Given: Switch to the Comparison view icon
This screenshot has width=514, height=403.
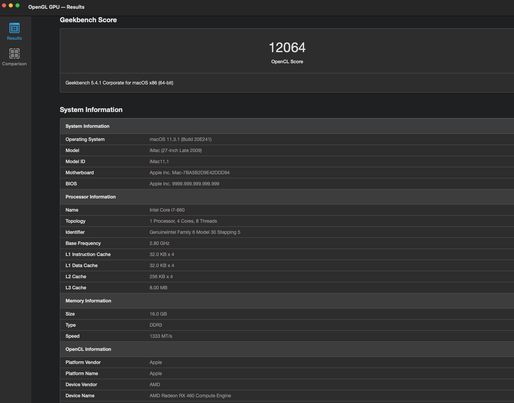Looking at the screenshot, I should pyautogui.click(x=14, y=53).
